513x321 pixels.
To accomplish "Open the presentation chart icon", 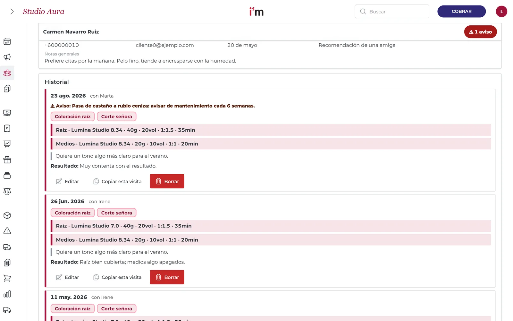I will [7, 144].
